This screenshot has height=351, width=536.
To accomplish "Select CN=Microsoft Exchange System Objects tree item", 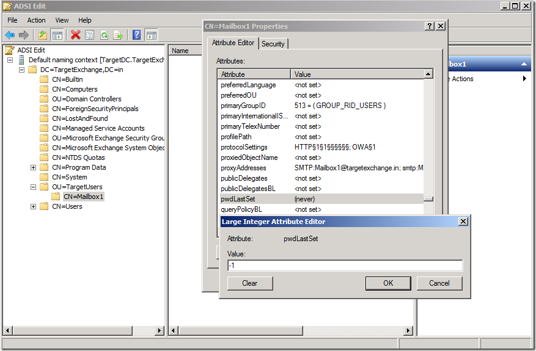I will pos(108,148).
